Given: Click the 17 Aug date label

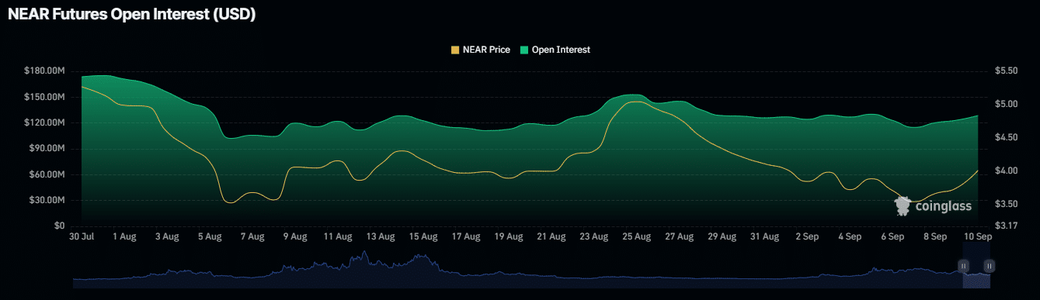Looking at the screenshot, I should click(x=466, y=236).
